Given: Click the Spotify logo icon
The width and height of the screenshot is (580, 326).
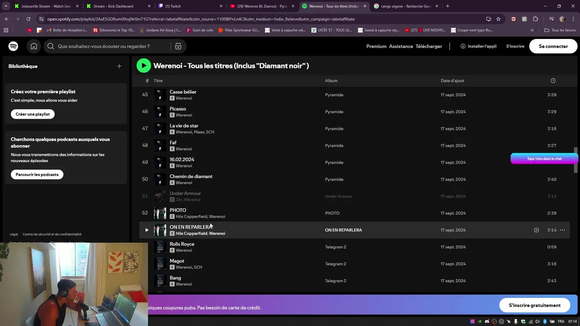Looking at the screenshot, I should tap(13, 46).
